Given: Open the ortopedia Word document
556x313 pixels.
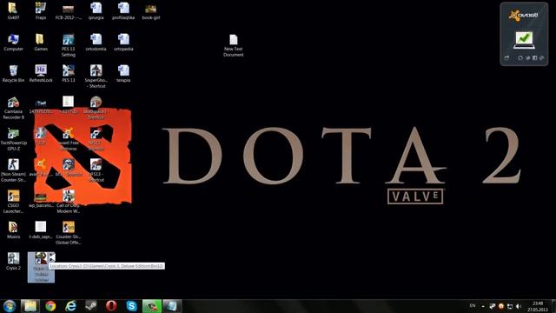Looking at the screenshot, I should pyautogui.click(x=123, y=43).
